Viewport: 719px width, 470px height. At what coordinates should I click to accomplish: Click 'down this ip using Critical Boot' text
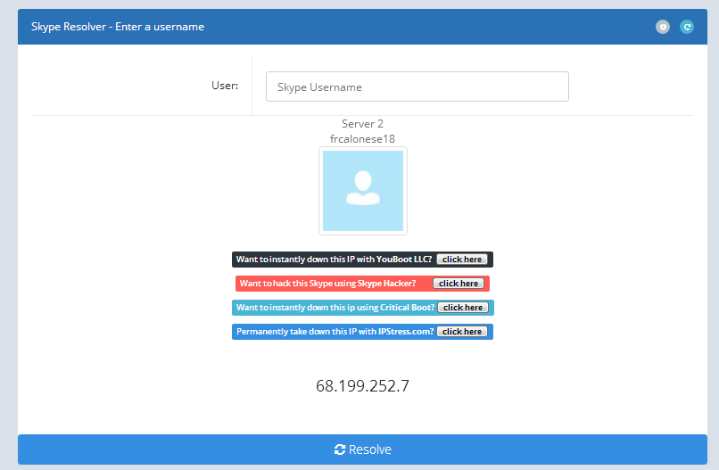370,308
